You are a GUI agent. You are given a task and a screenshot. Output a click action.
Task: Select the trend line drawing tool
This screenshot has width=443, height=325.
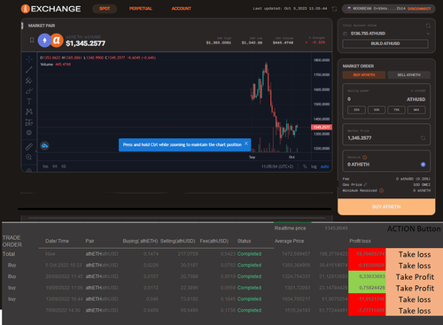29,70
